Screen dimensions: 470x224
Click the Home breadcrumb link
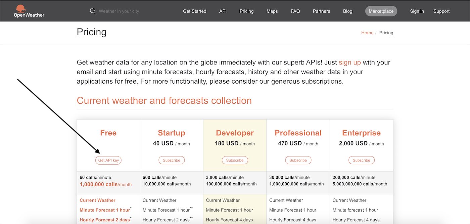[367, 33]
